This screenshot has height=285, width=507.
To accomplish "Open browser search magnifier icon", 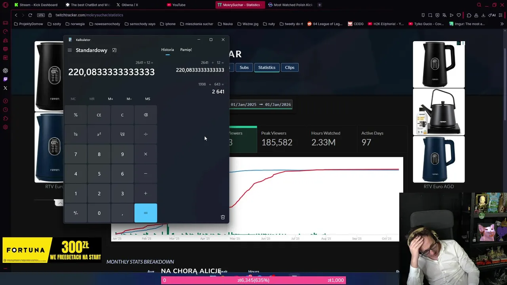I will (x=479, y=5).
